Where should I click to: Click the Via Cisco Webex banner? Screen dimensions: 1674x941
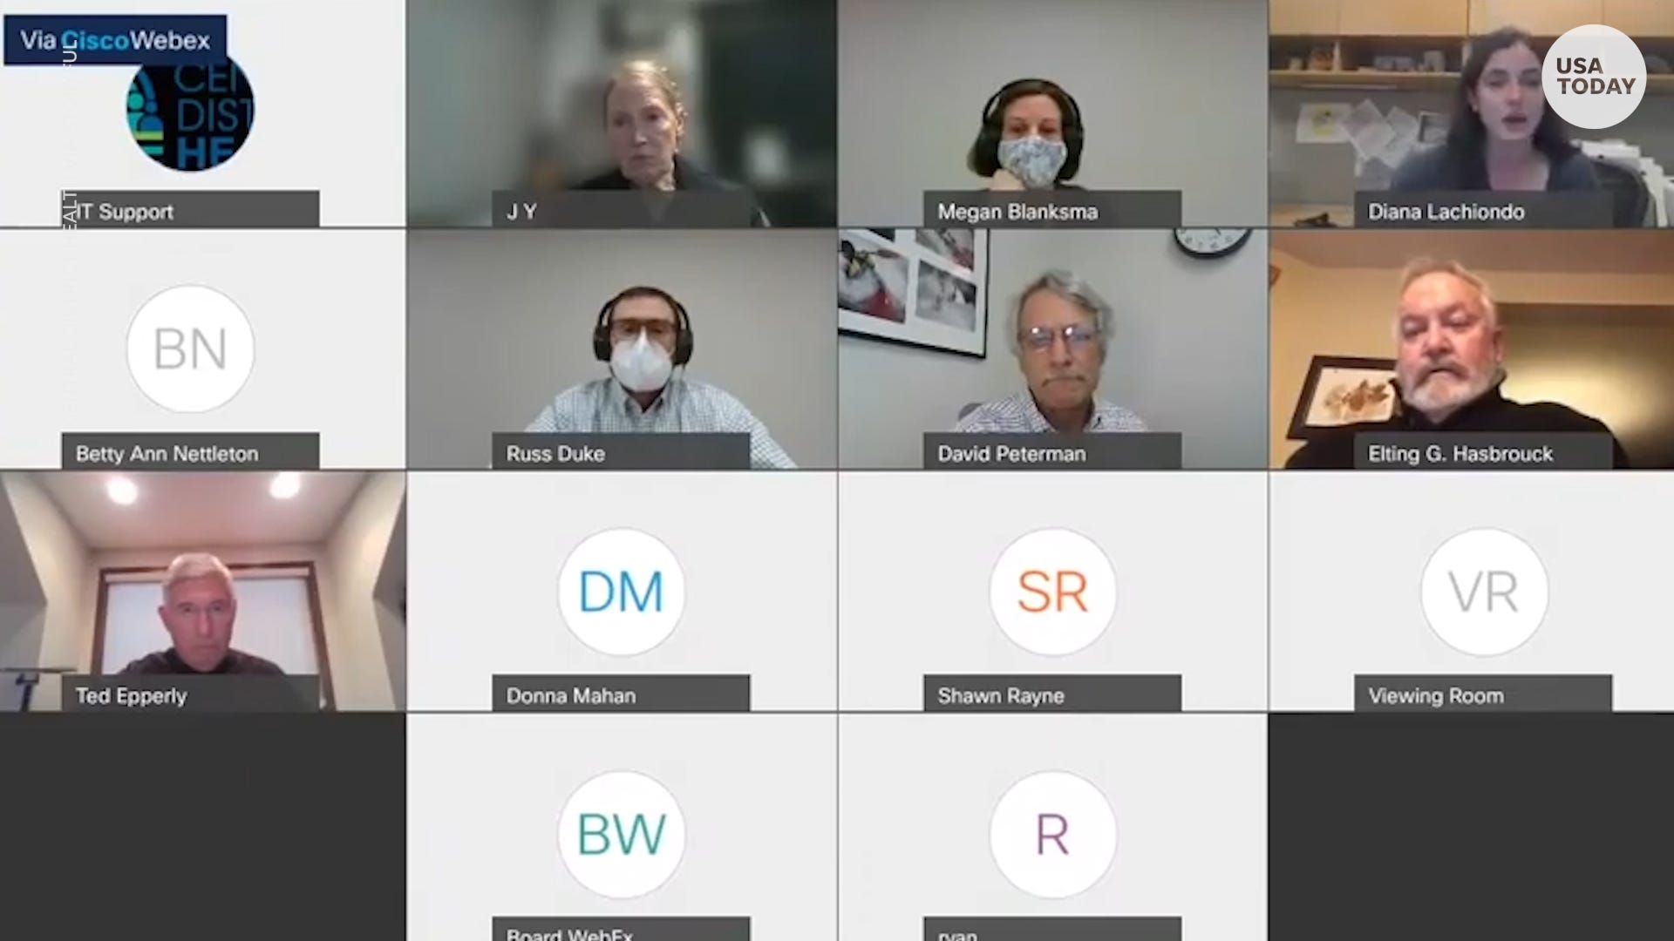click(115, 40)
